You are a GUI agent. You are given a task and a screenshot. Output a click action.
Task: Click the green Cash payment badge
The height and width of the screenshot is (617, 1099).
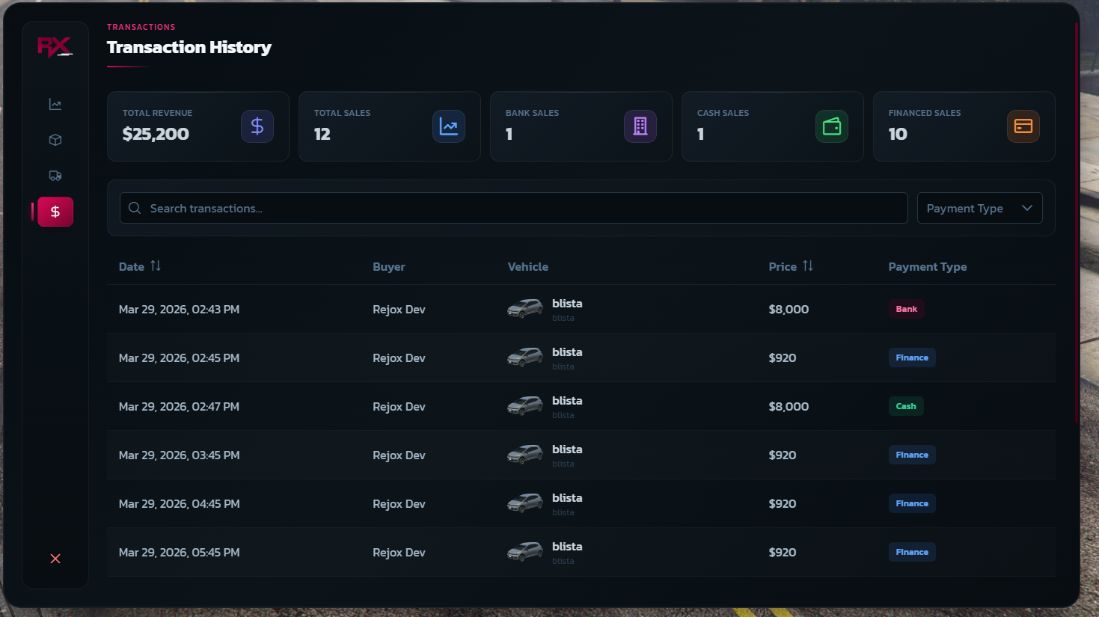tap(906, 406)
